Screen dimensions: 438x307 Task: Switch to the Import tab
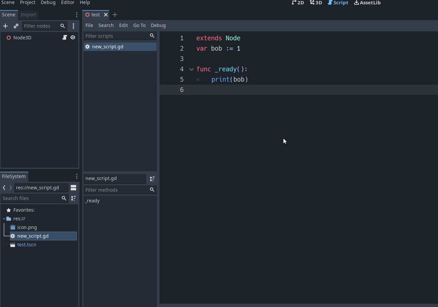(x=28, y=15)
